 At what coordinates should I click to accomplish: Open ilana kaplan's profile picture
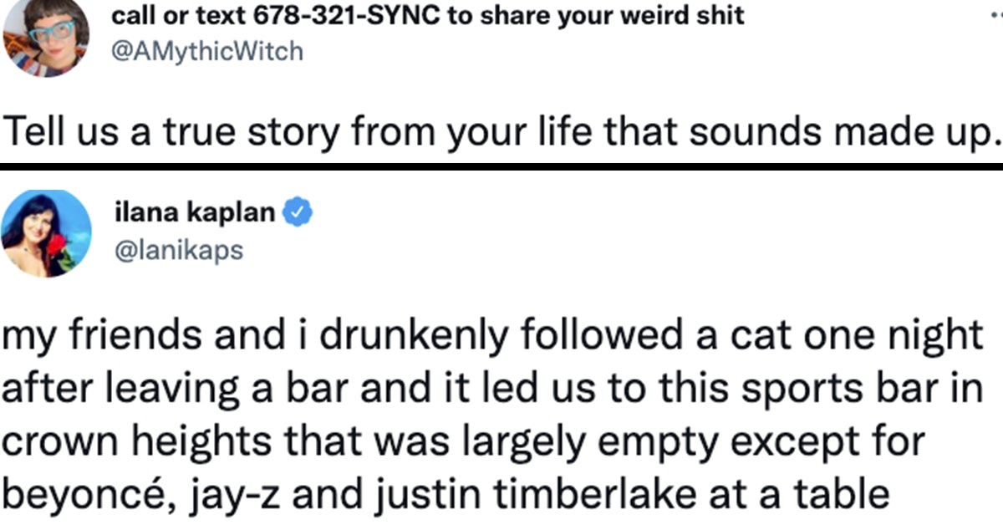pos(46,232)
